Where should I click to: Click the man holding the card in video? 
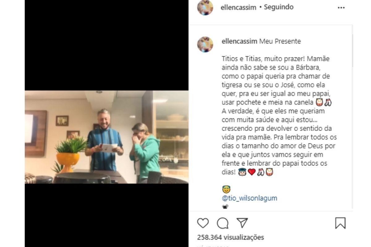104,140
